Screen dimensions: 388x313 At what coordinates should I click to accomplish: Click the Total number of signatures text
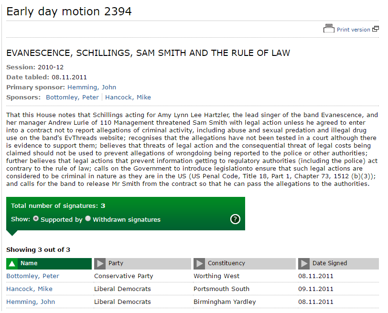[x=58, y=206]
